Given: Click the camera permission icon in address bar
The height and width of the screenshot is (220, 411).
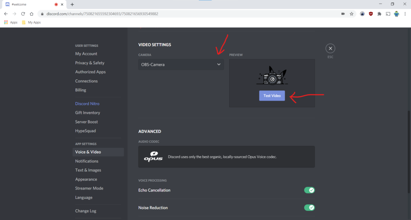Looking at the screenshot, I should tap(343, 14).
